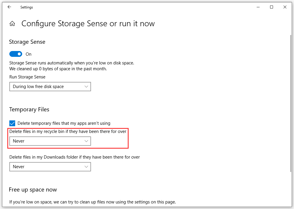The height and width of the screenshot is (209, 294).
Task: Close the Settings window
Action: click(x=285, y=7)
